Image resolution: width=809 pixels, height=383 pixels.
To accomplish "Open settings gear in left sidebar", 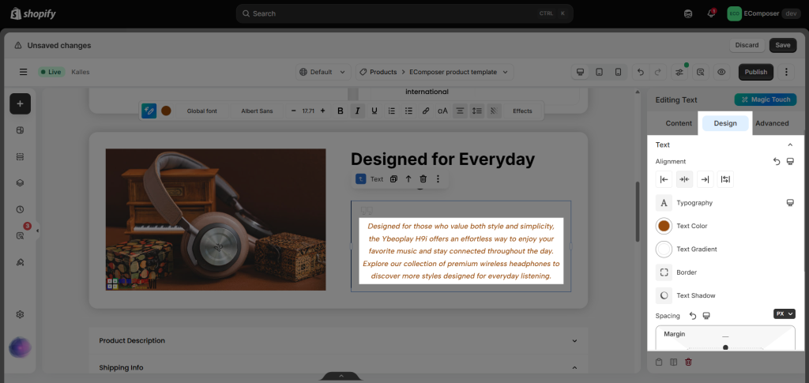I will point(20,314).
